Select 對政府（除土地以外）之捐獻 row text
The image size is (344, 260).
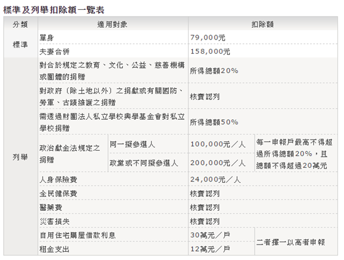112,96
